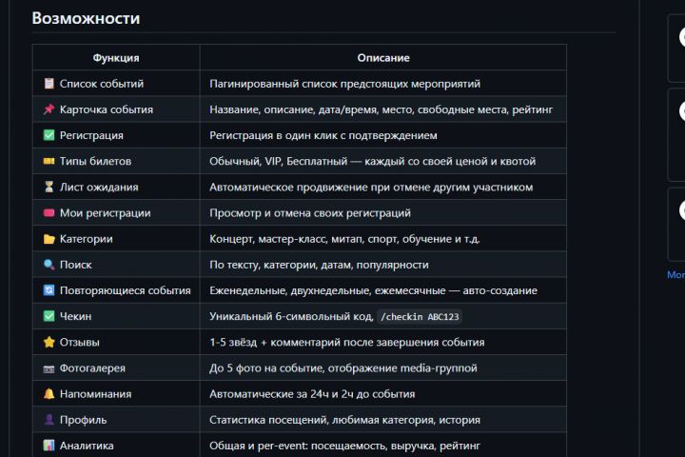
Task: Click the camera icon beside Фотогалерея
Action: 49,368
